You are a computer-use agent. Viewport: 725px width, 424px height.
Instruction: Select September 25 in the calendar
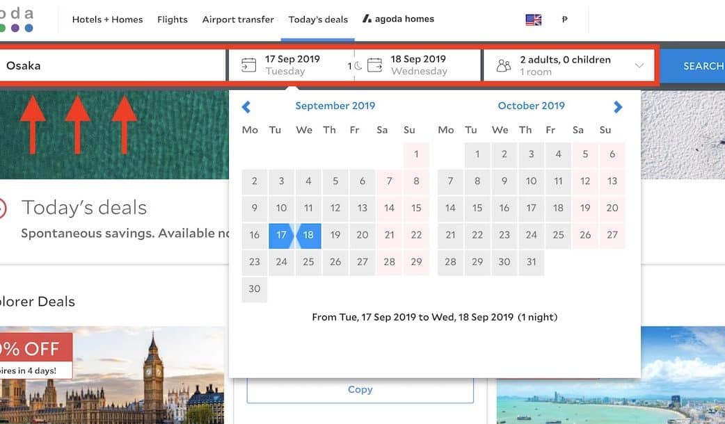tap(308, 262)
